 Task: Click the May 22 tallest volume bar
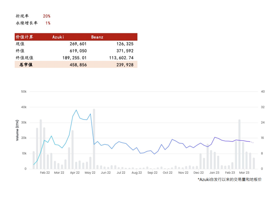(94, 139)
